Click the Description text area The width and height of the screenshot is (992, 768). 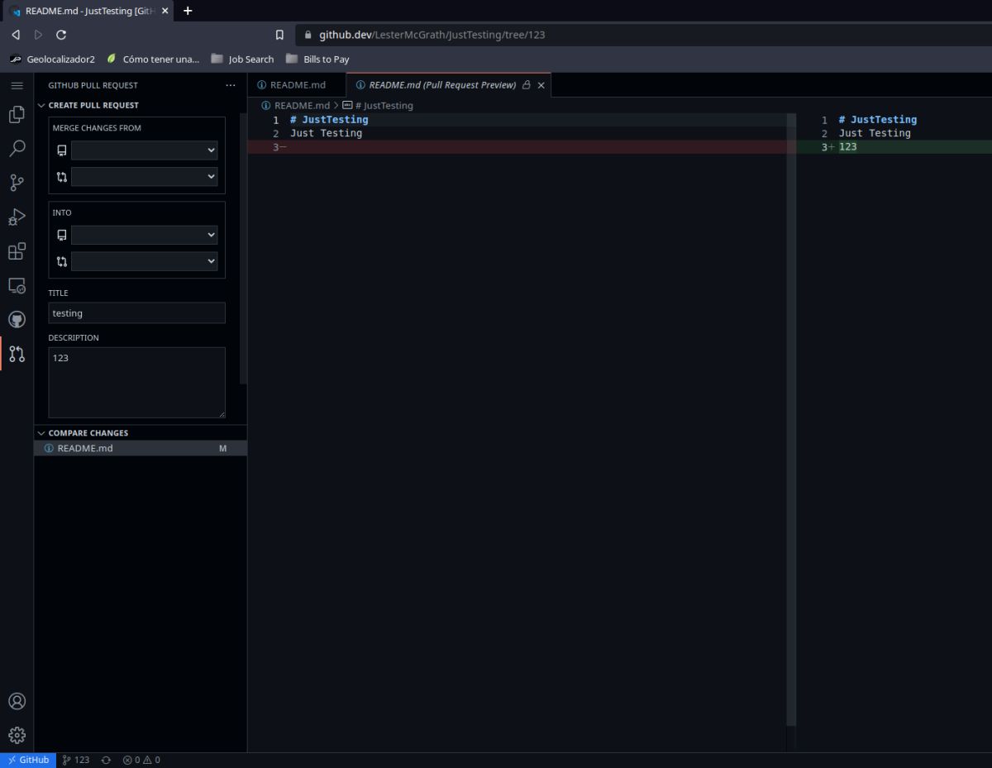(x=136, y=383)
